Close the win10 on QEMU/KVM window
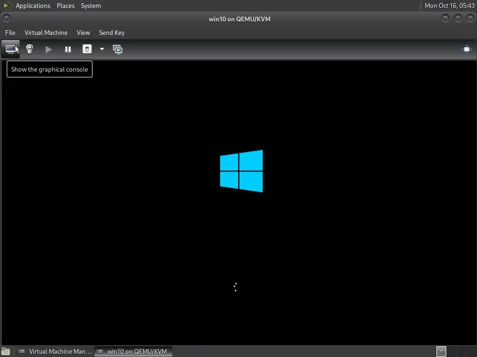 coord(470,19)
